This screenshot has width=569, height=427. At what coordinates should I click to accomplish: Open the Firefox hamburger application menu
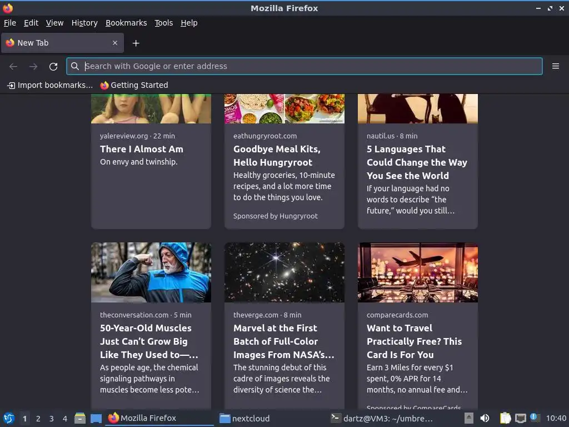pyautogui.click(x=556, y=66)
